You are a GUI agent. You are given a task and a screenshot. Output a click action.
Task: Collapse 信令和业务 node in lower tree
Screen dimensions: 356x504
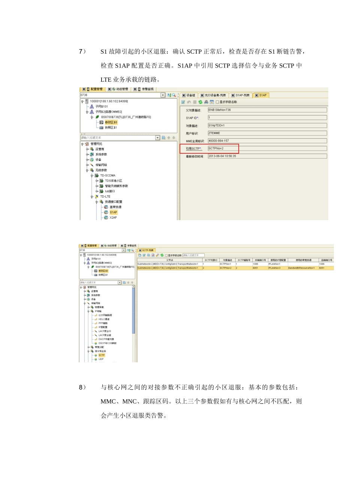click(88, 351)
